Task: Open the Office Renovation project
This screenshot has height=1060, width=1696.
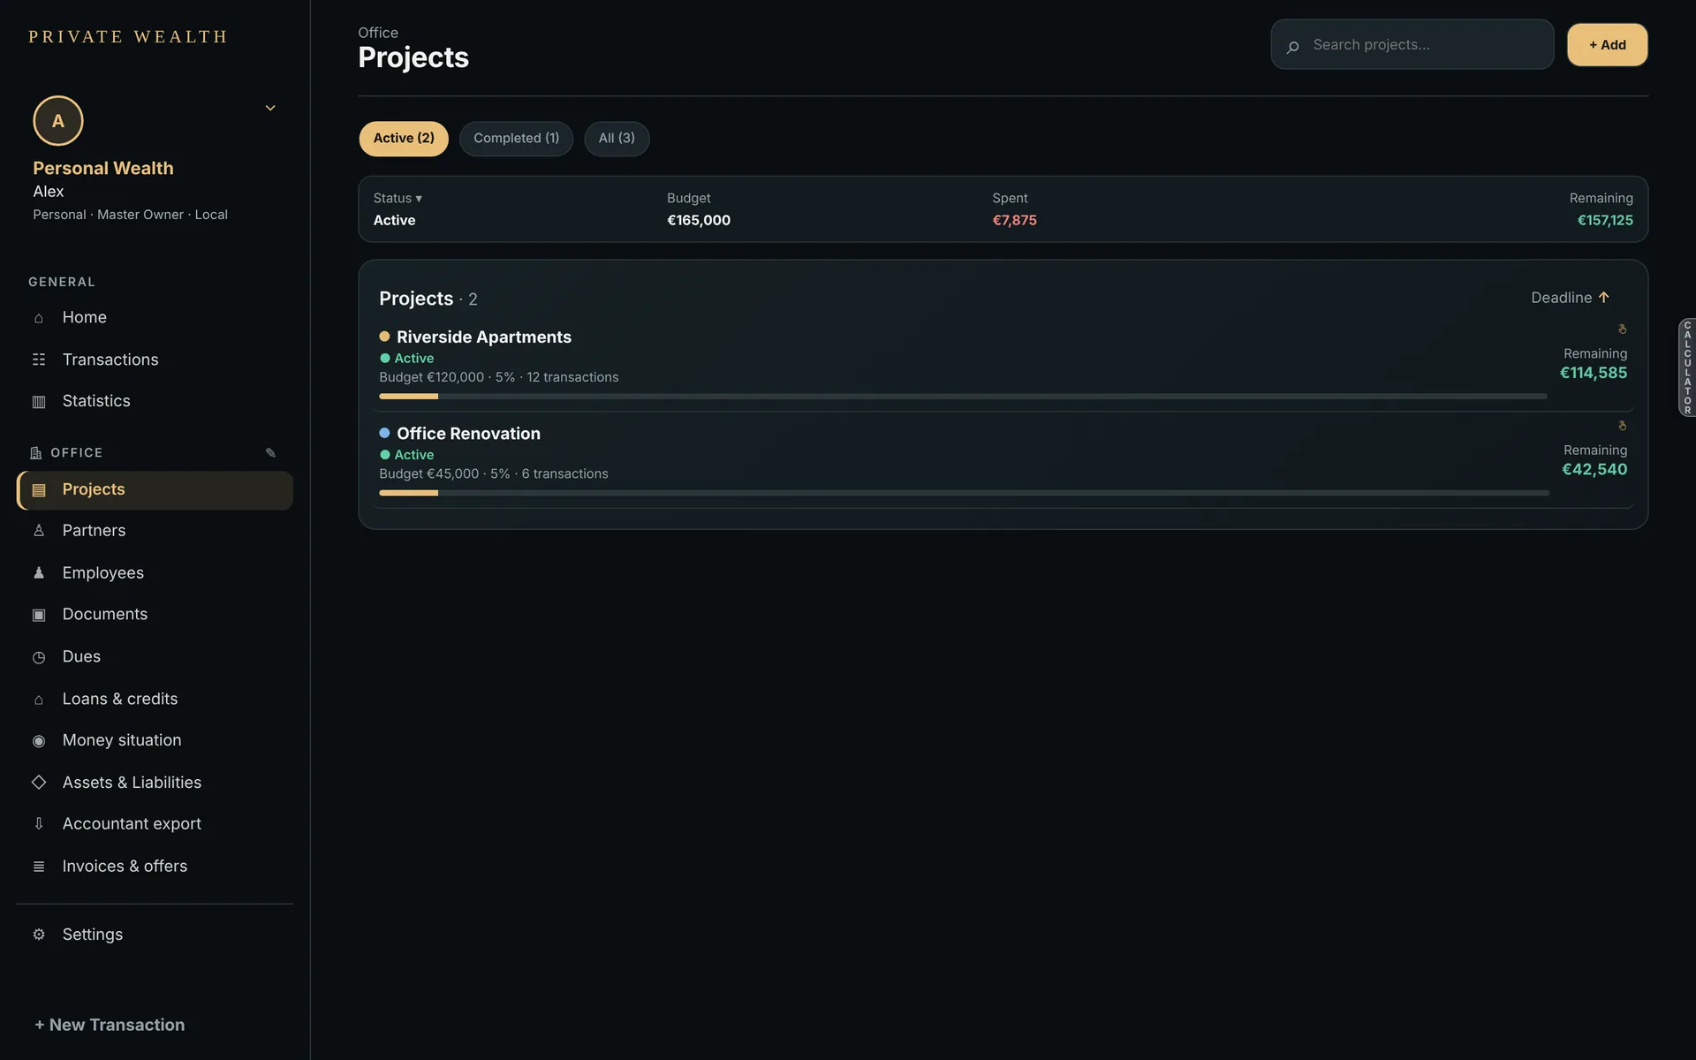Action: [x=468, y=434]
